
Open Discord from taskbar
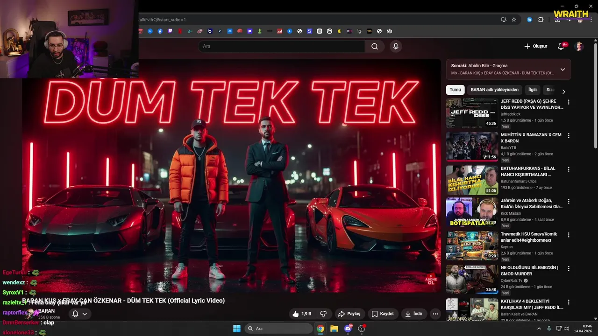[348, 329]
